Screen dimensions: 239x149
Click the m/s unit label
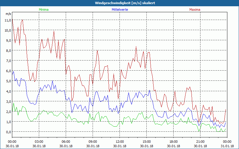point(8,14)
